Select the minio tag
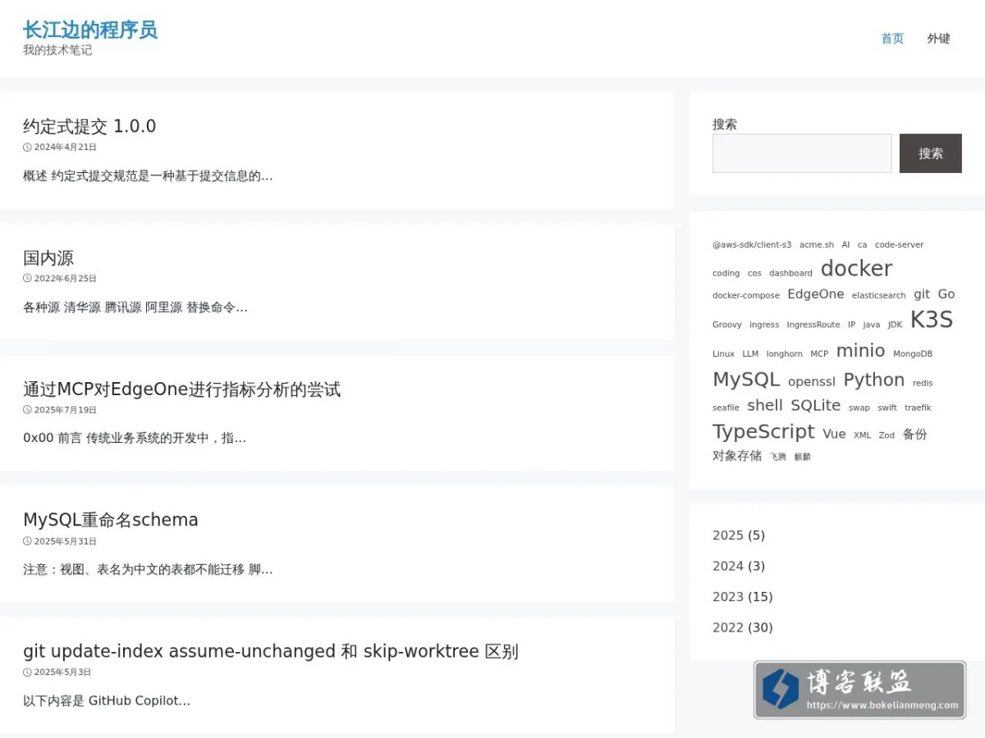 tap(860, 350)
